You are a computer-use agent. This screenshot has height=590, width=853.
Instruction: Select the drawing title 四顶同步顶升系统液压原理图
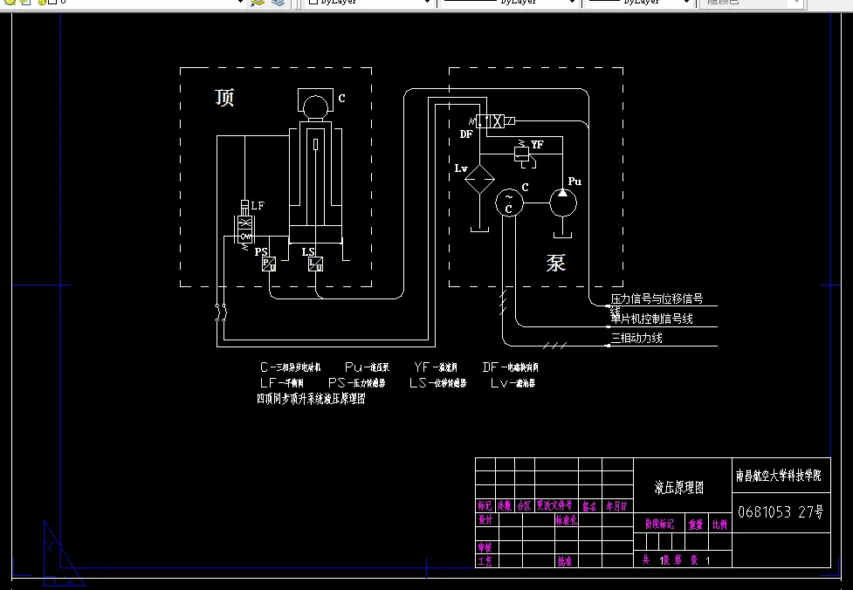click(311, 399)
